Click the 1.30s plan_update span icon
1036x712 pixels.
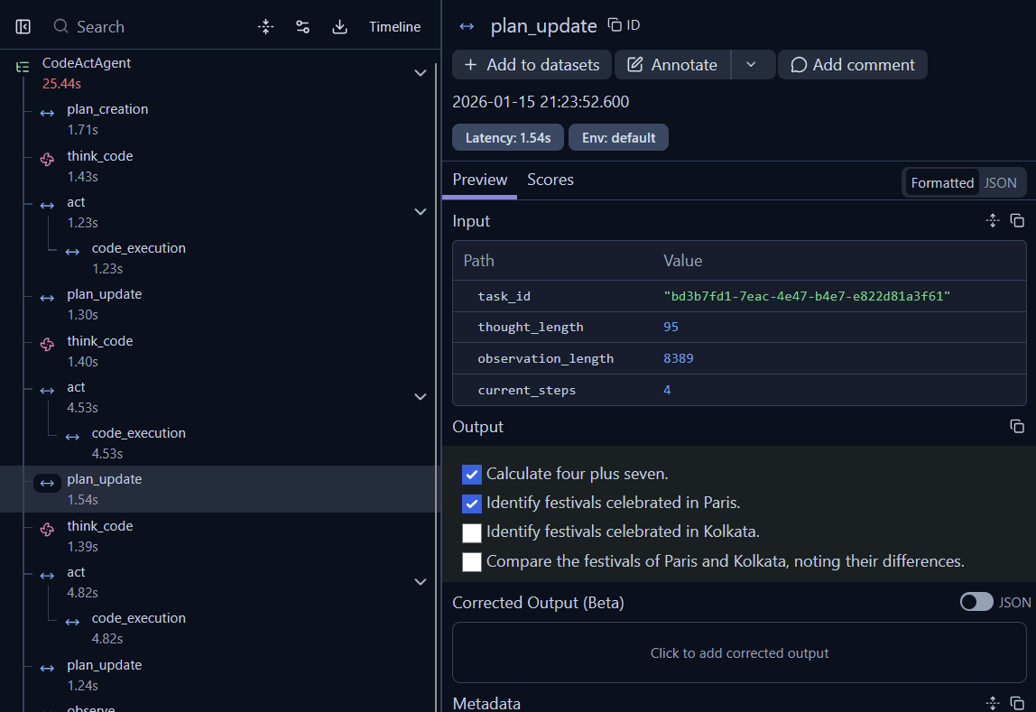47,298
